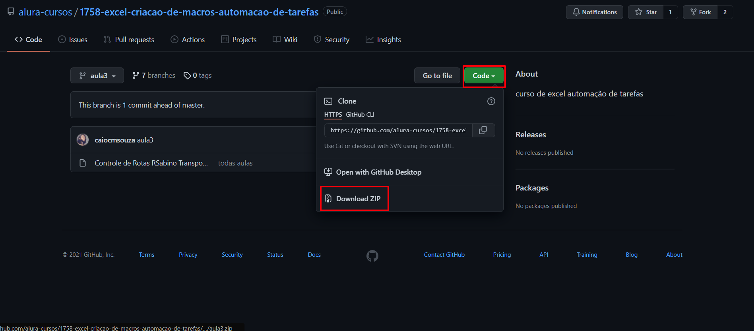Click the file icon next to Controle de Rotas

83,163
